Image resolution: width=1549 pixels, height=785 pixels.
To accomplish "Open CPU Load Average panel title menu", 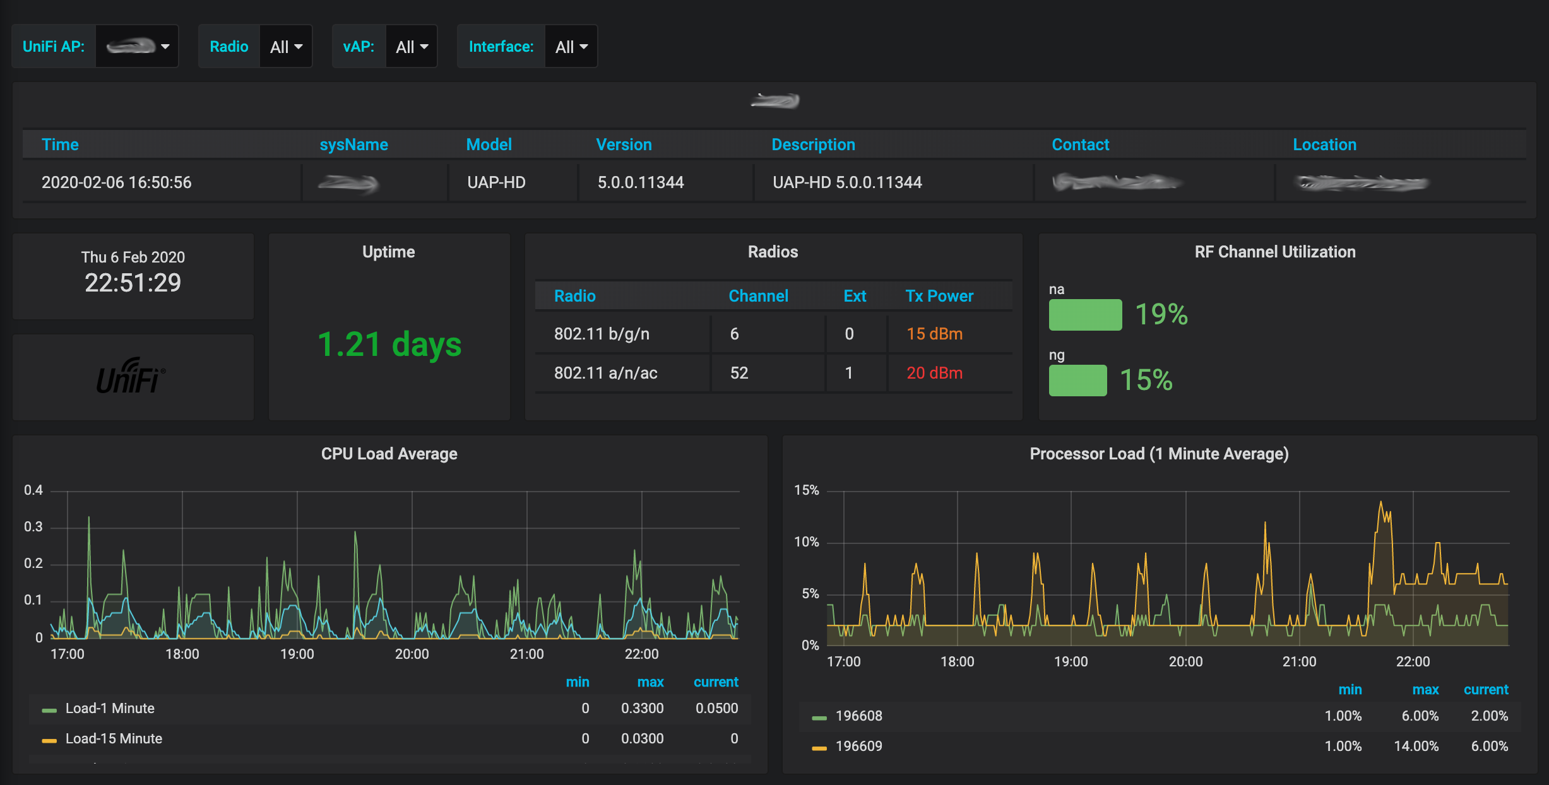I will tap(389, 454).
